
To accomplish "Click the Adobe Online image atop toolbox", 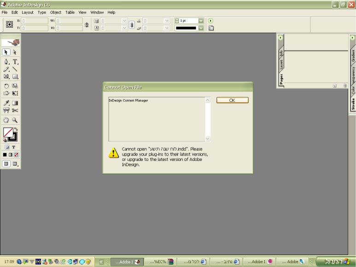I will pos(11,42).
